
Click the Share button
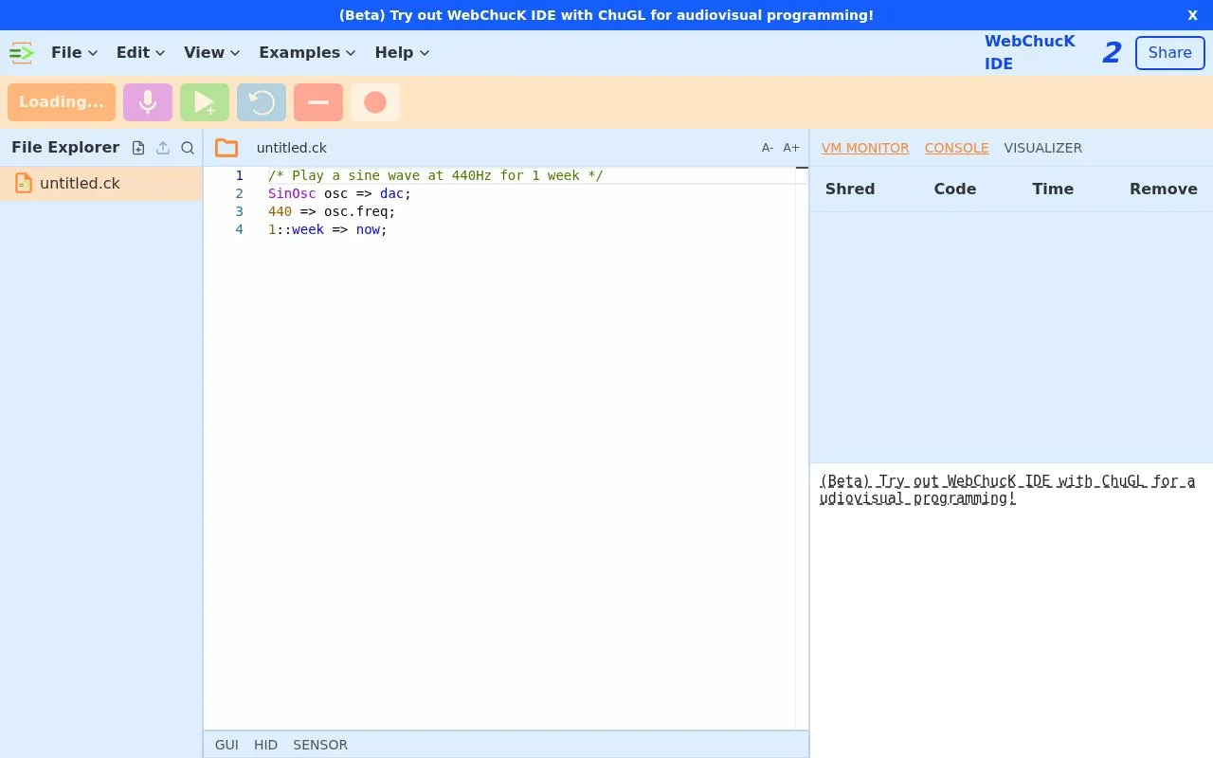coord(1170,53)
